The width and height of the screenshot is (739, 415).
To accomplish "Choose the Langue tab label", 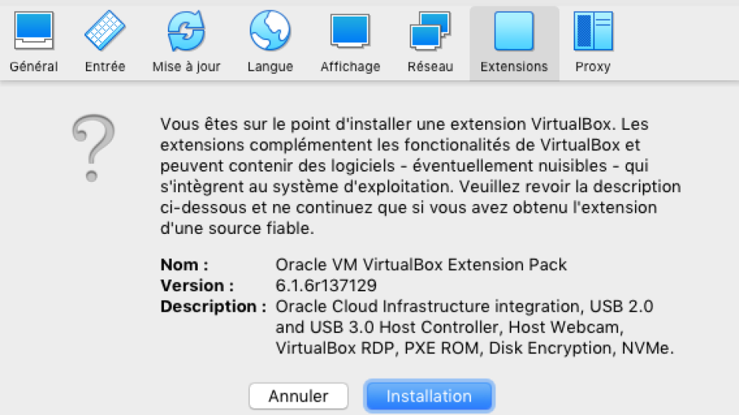I will [270, 66].
